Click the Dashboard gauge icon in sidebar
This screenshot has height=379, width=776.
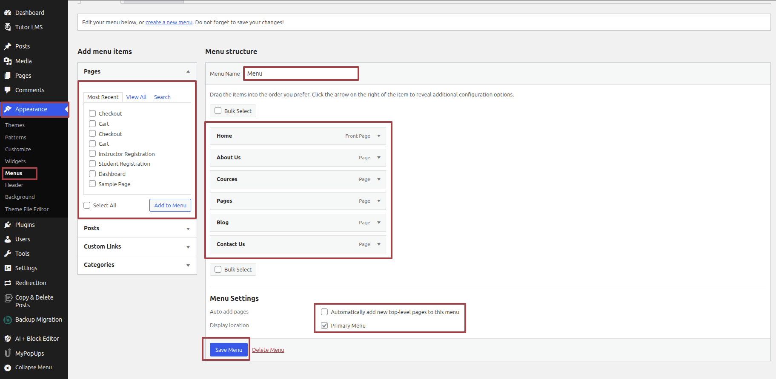pos(8,13)
